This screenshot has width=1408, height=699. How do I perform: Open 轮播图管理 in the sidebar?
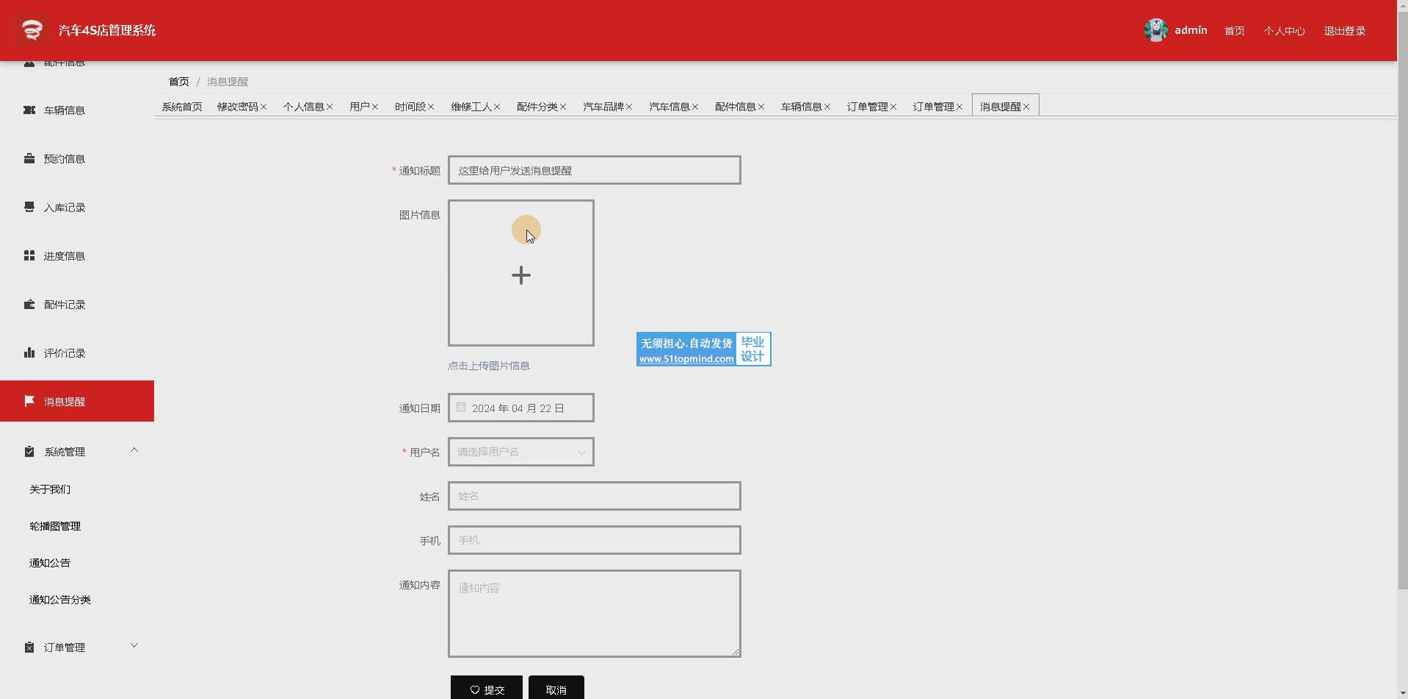[x=55, y=526]
